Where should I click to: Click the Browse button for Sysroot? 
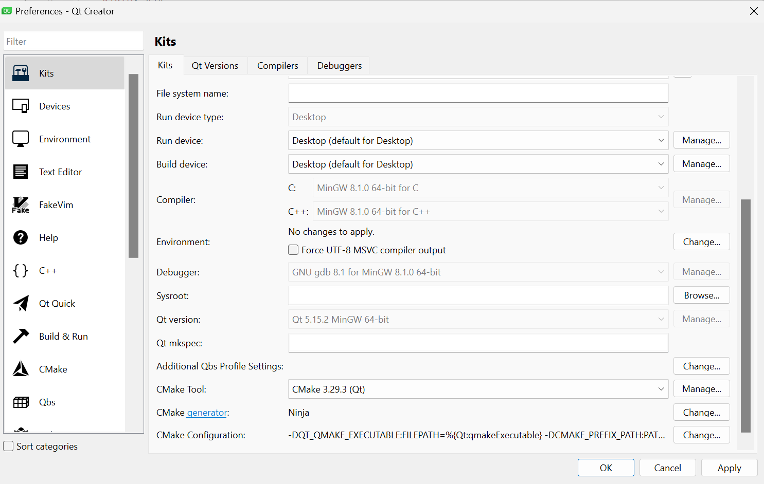[x=701, y=295]
